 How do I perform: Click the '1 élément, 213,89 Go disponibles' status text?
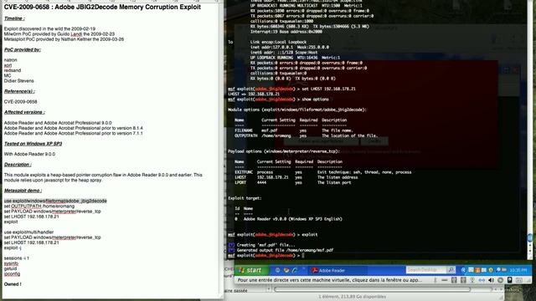(x=353, y=297)
